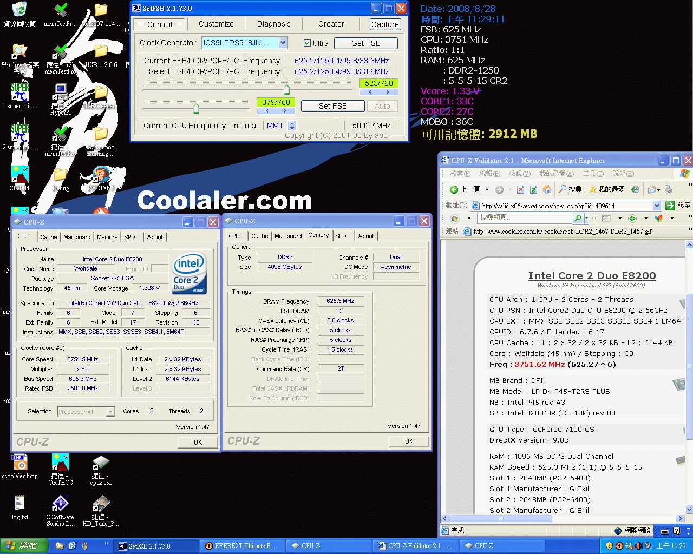Open the SPD tab in Memory CPU-Z window

[341, 236]
